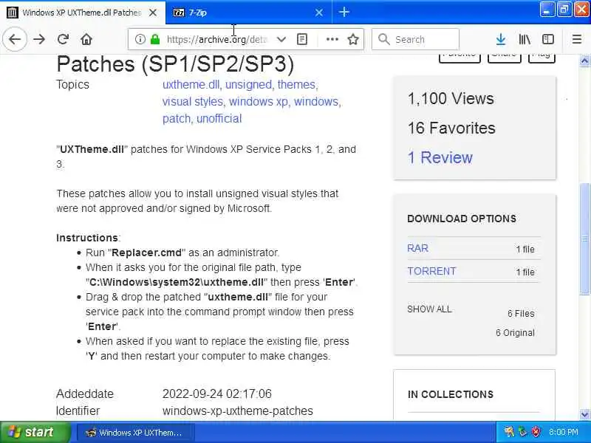Open the unsigned topic link
This screenshot has height=443, width=591.
point(249,84)
